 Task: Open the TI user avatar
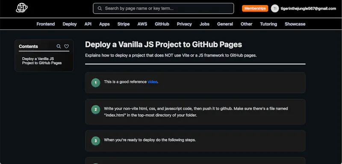coord(275,9)
